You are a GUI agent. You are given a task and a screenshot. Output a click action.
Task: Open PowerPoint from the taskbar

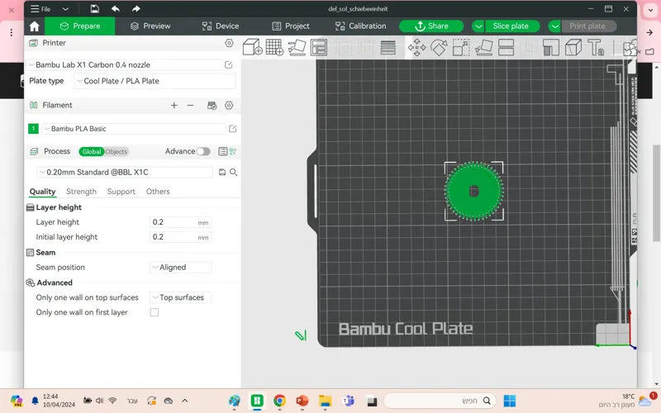302,401
